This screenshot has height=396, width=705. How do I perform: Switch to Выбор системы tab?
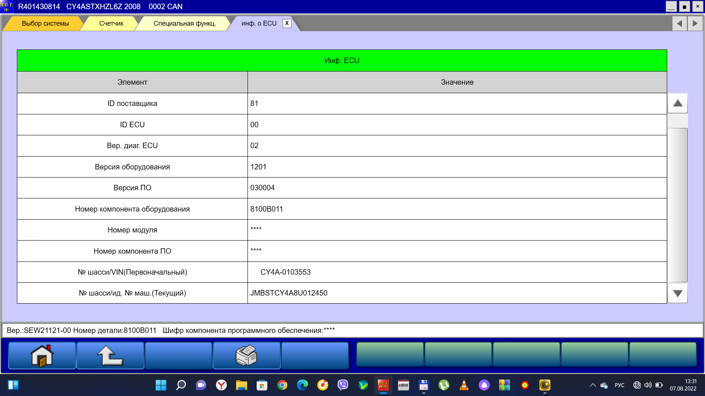(45, 23)
